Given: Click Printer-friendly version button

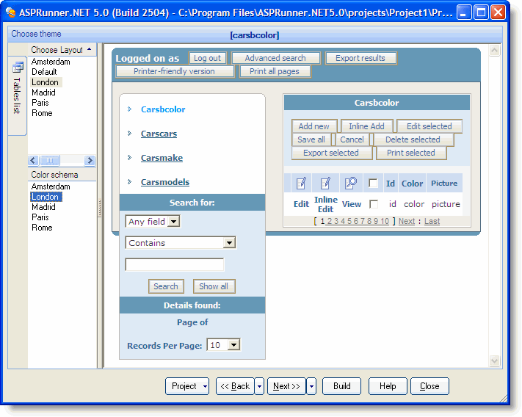Looking at the screenshot, I should tap(174, 71).
